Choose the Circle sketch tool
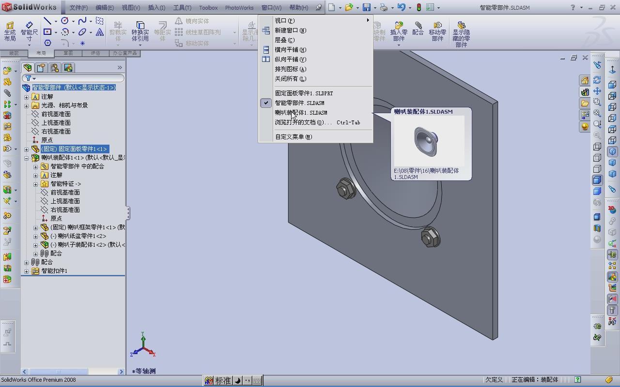 [x=65, y=21]
